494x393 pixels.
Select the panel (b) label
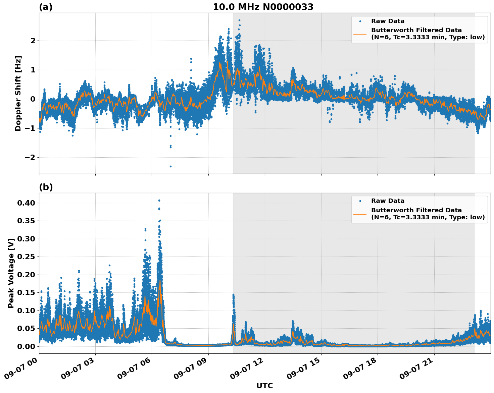tap(46, 187)
